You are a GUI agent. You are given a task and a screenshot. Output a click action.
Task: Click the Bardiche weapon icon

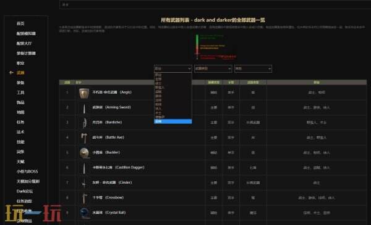click(x=84, y=123)
